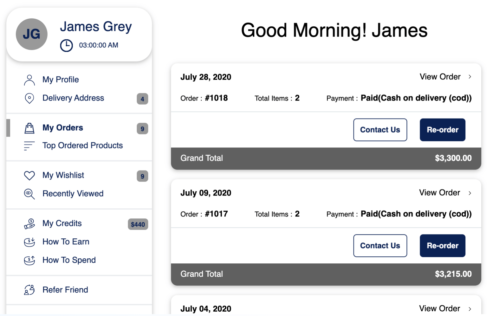Click the My Profile person icon
The height and width of the screenshot is (316, 487).
(x=29, y=80)
